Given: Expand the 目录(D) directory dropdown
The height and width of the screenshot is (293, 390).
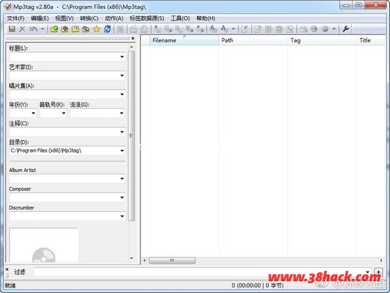Looking at the screenshot, I should click(122, 150).
